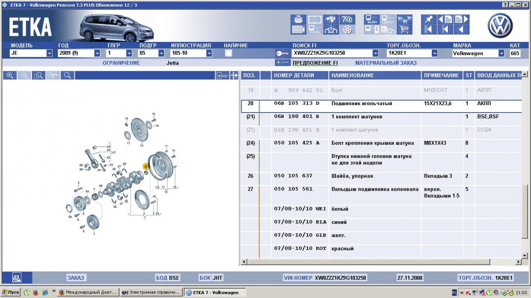Click the vehicle info icon under binoculars
The width and height of the screenshot is (531, 298).
[x=331, y=30]
